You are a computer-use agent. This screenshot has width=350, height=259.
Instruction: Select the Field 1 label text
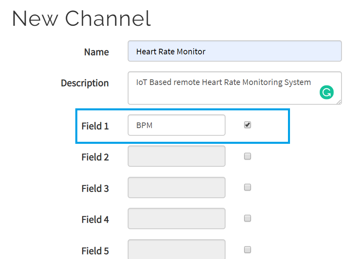click(x=95, y=126)
